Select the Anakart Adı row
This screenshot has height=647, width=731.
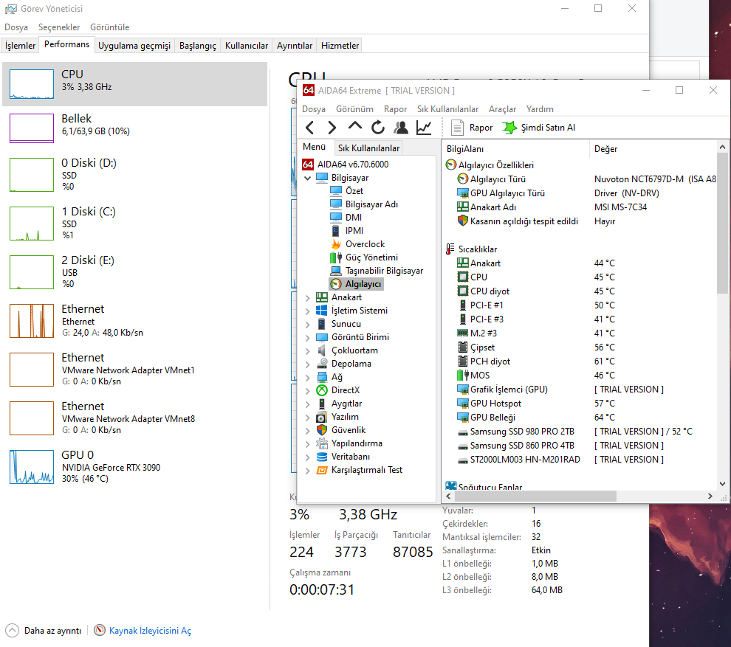point(580,207)
